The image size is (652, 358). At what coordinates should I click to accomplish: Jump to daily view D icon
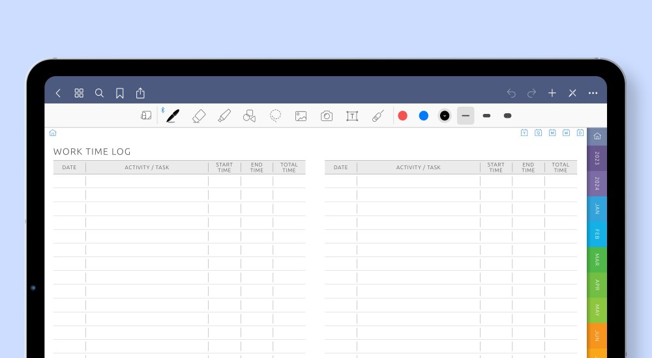tap(580, 133)
